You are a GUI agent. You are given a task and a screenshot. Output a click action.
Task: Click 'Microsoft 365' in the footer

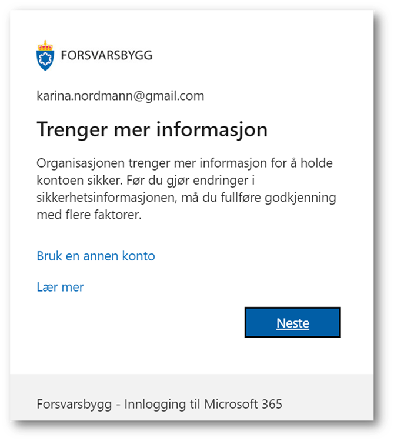243,404
